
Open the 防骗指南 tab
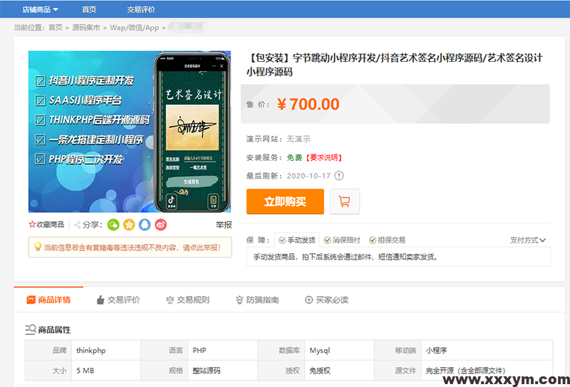(256, 300)
